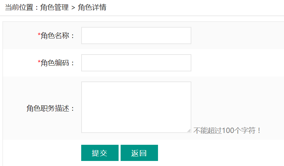This screenshot has height=166, width=284.
Task: Click the red asterisk before 角色编码
Action: click(39, 62)
